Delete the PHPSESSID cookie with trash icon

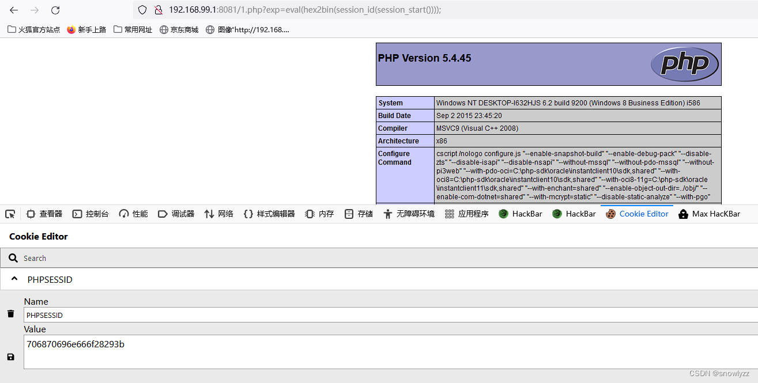(x=10, y=314)
